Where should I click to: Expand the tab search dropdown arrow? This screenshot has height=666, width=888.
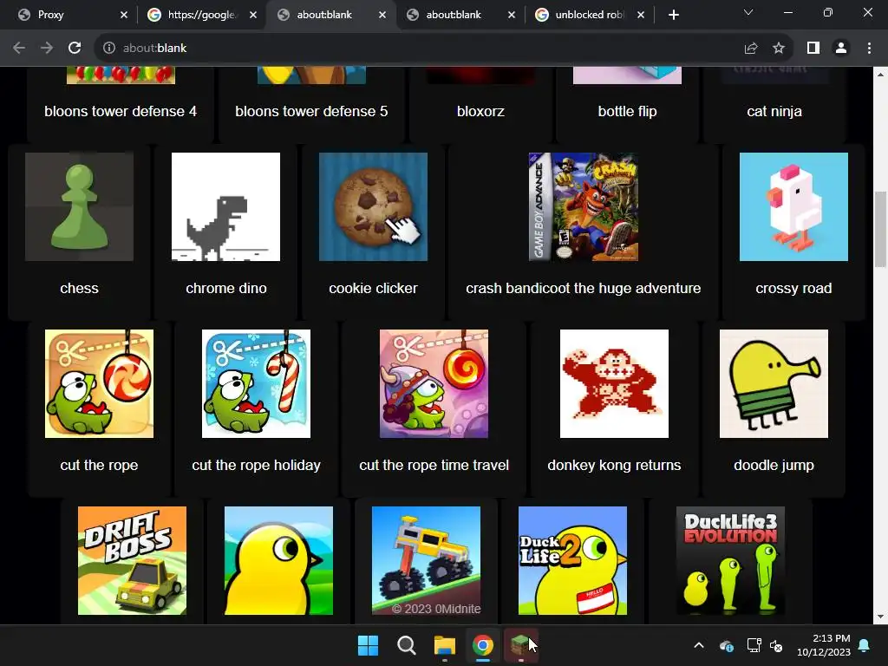[748, 12]
